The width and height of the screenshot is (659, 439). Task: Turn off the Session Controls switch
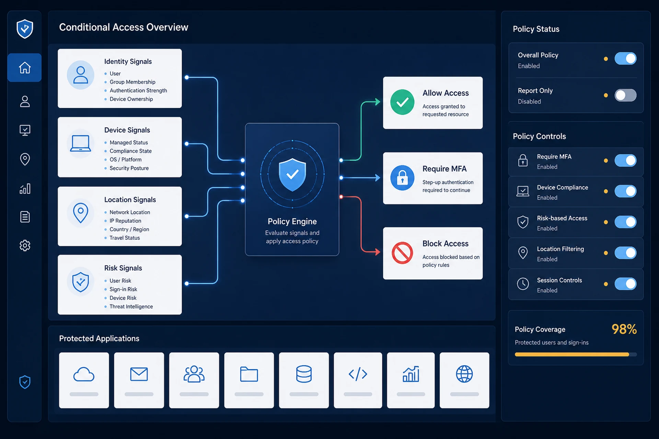pyautogui.click(x=625, y=284)
